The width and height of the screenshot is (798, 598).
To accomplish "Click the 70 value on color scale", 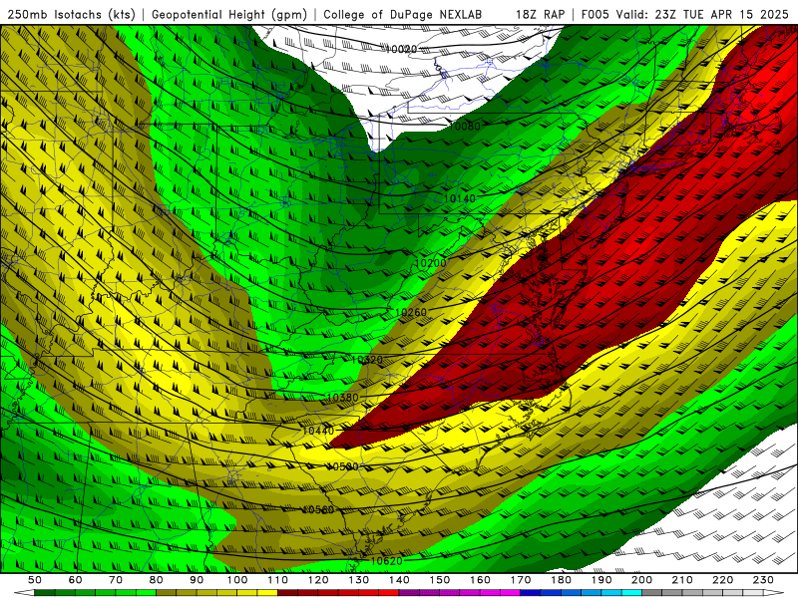I will click(116, 580).
